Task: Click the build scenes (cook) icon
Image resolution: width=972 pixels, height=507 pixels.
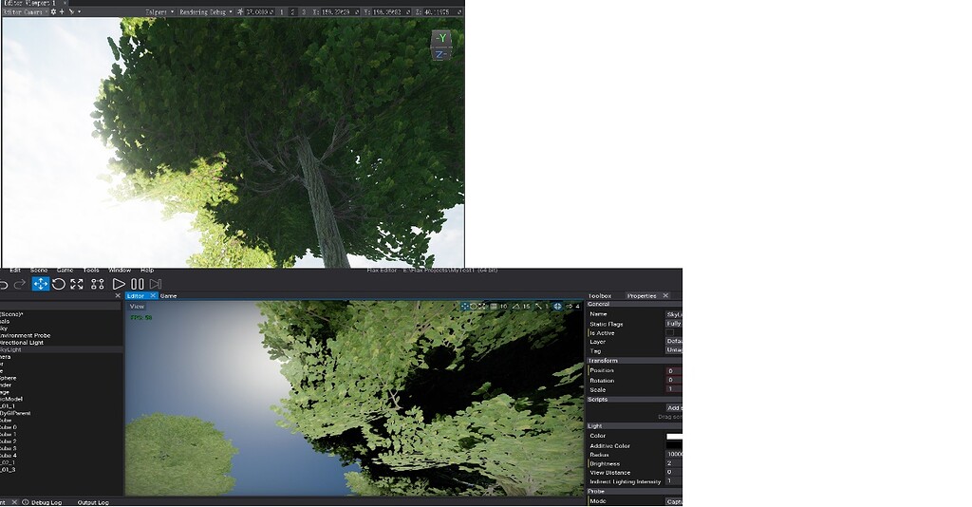Action: (x=98, y=284)
